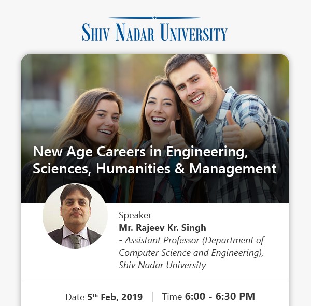Click the 'Time' label
Viewport: 311px width, 306px height.
[172, 297]
